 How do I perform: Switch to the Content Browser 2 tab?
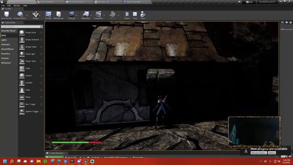point(77,2)
